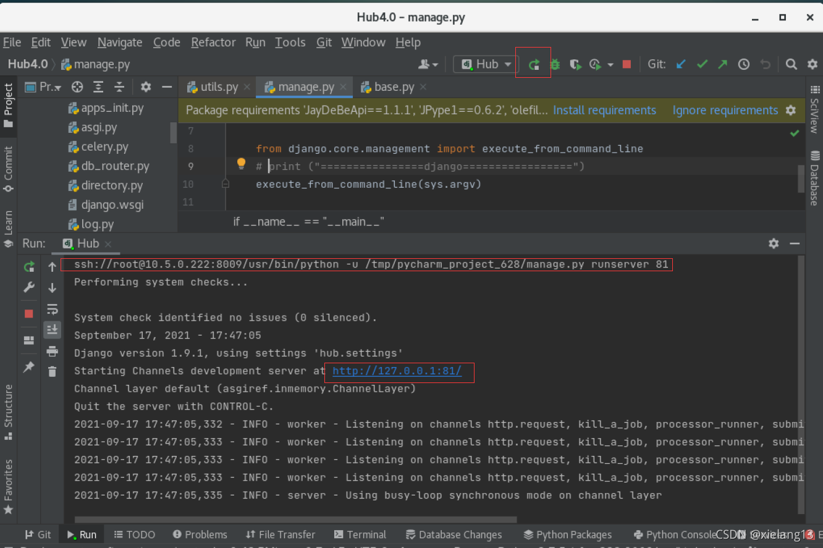This screenshot has height=548, width=823.
Task: Click the lightbulb intention icon in the gutter
Action: click(x=241, y=163)
